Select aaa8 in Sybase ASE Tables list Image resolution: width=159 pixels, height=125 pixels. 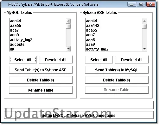[114, 40]
